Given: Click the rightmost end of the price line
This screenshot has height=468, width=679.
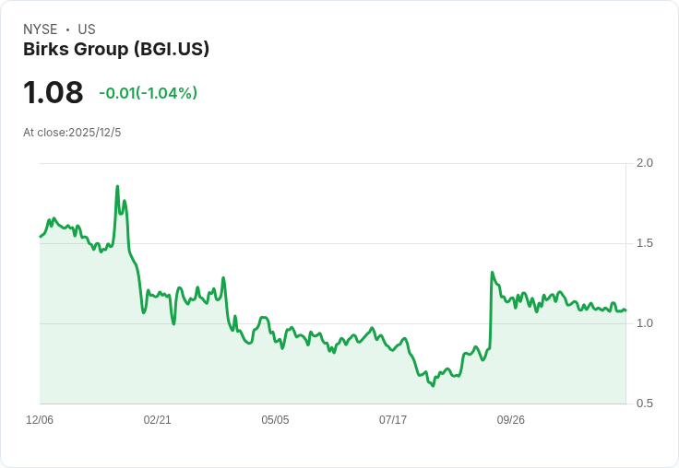Looking at the screenshot, I should pos(625,310).
